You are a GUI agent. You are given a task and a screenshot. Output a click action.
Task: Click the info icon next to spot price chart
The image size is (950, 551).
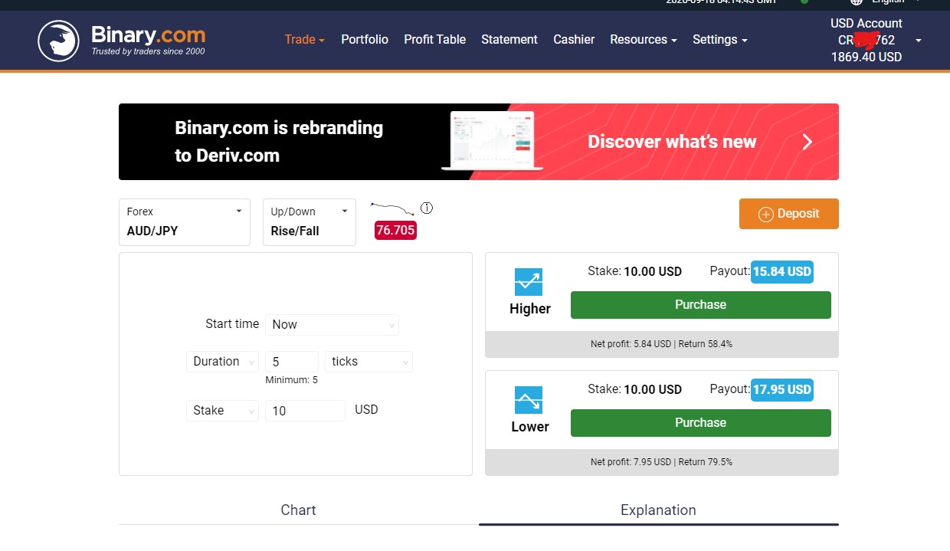pyautogui.click(x=427, y=208)
